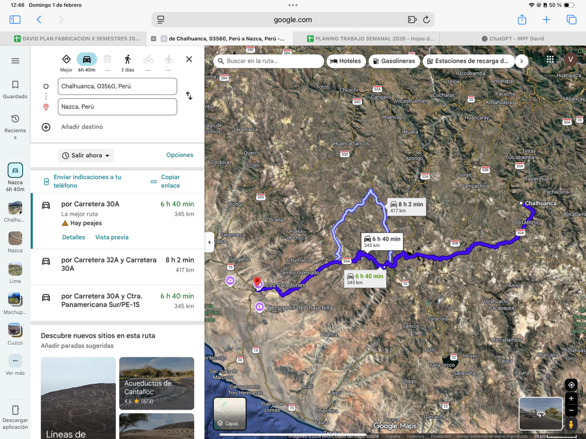Zoom out on the map
Viewport: 586px width, 439px height.
(571, 410)
